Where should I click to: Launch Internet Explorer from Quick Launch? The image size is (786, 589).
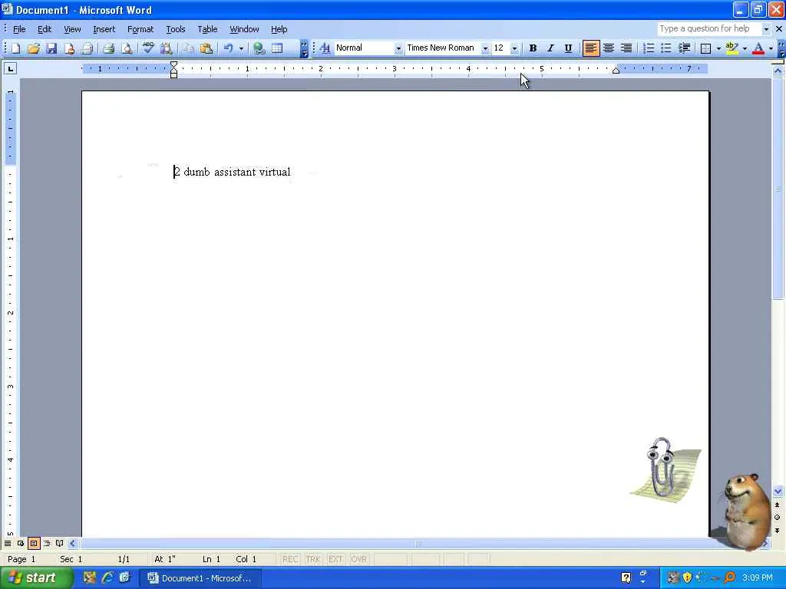coord(107,578)
